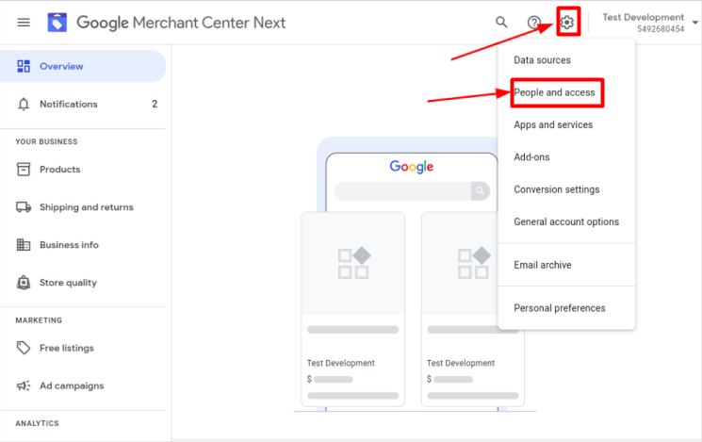Open Conversion settings

click(x=566, y=189)
